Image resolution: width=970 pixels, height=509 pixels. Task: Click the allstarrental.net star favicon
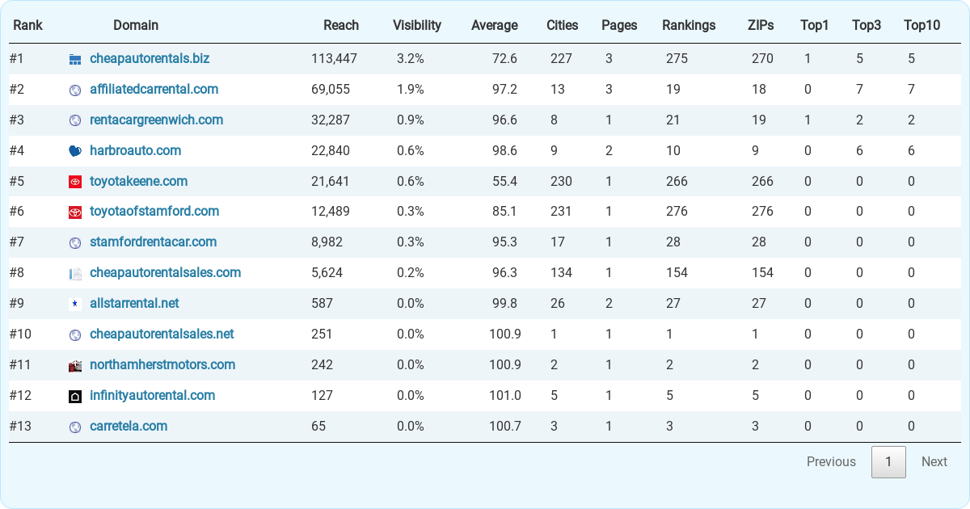coord(75,303)
